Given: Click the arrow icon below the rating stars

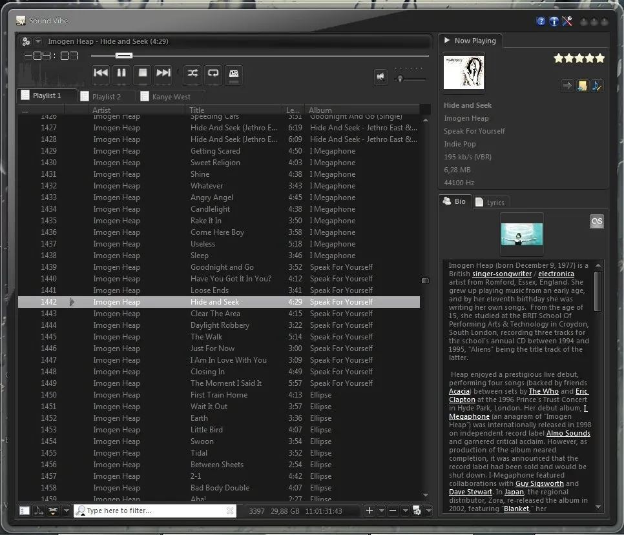Looking at the screenshot, I should [x=567, y=85].
